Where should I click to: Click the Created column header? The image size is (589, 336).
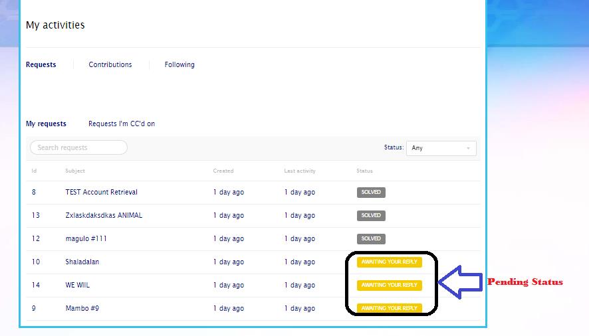coord(223,171)
